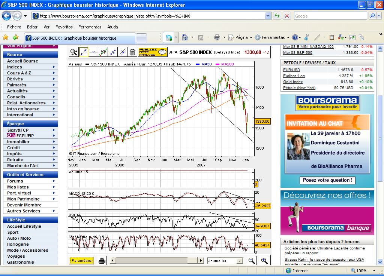Open the Editar menu

click(32, 27)
